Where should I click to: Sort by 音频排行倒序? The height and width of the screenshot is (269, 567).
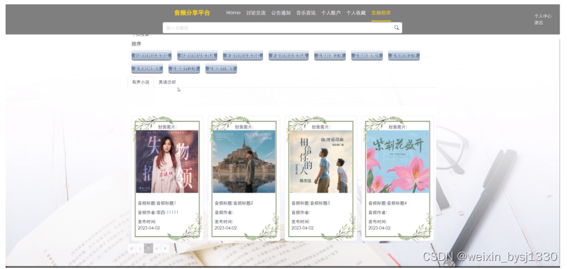click(221, 69)
